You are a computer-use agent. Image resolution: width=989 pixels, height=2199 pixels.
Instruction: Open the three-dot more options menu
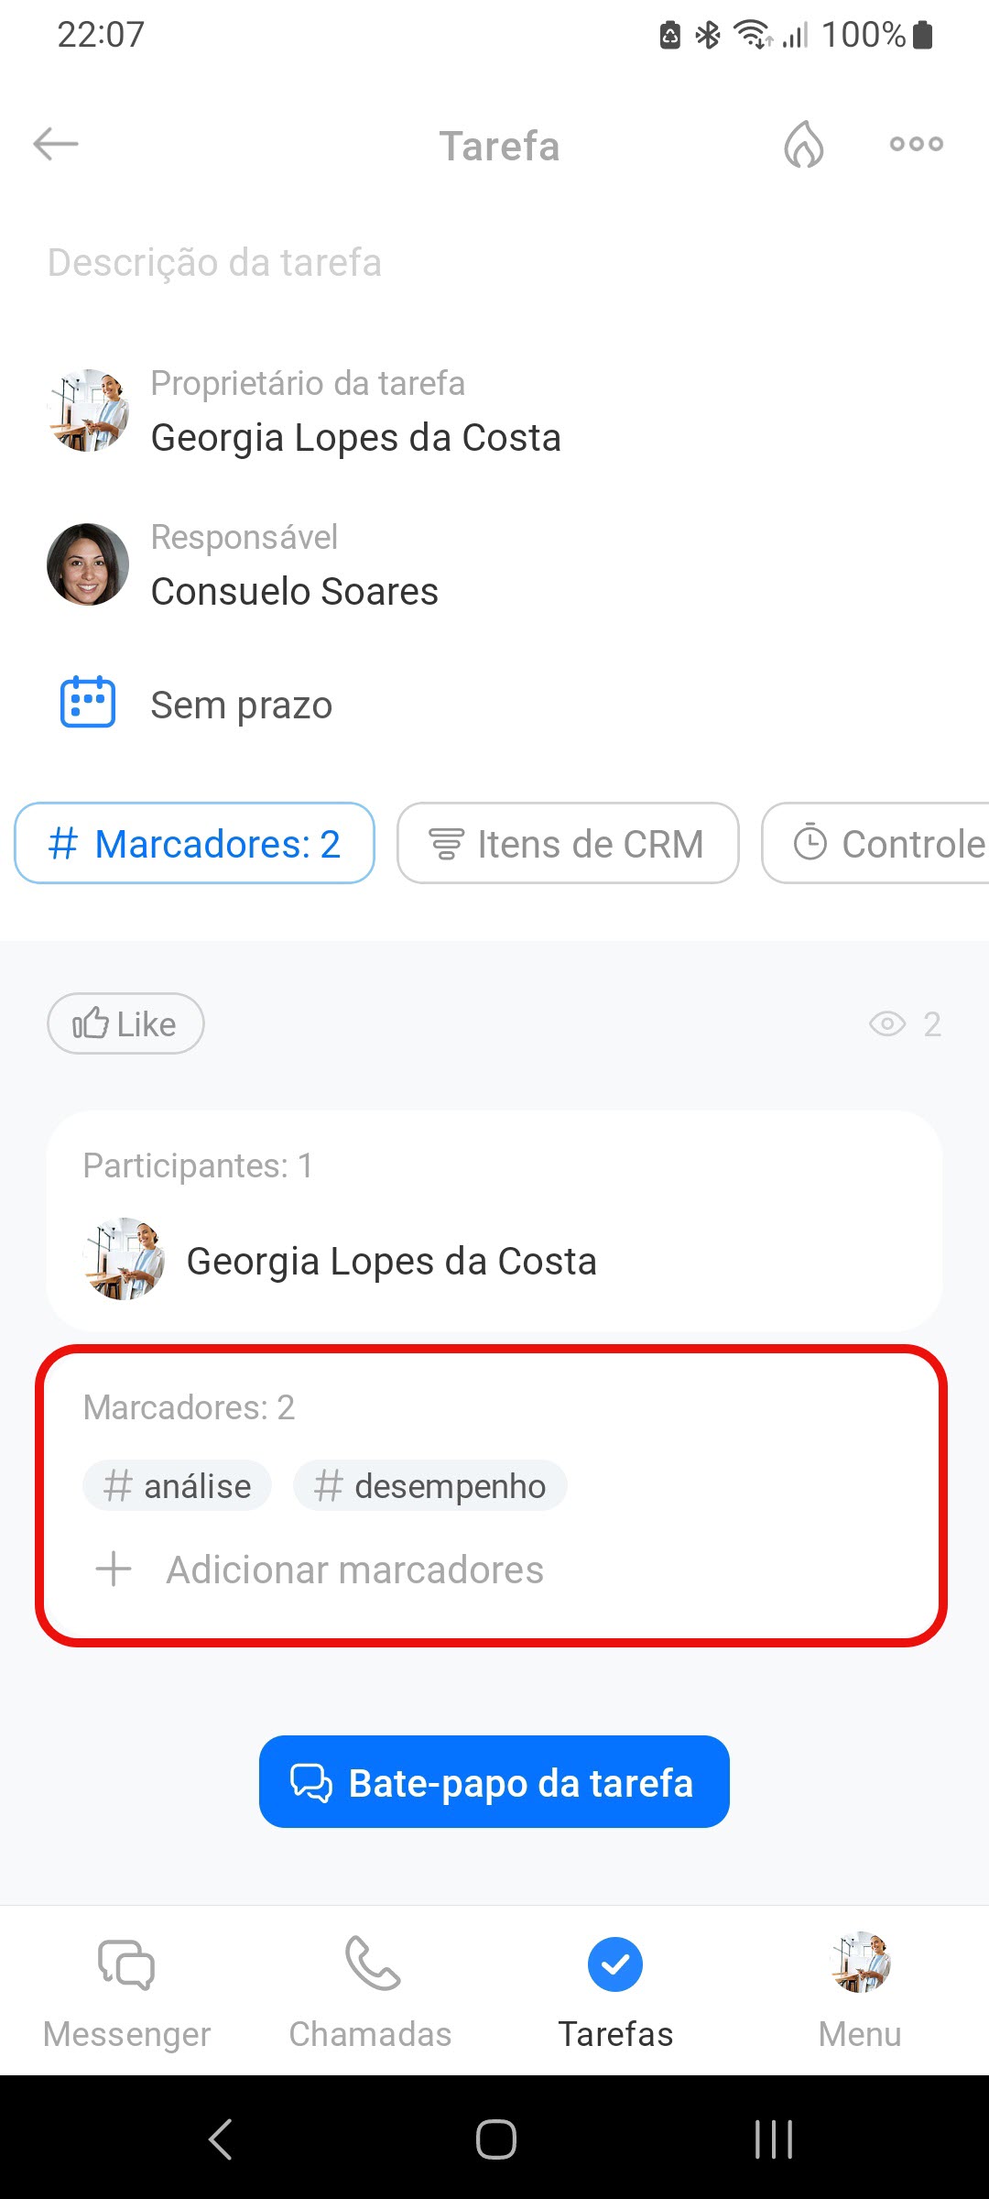[x=916, y=144]
